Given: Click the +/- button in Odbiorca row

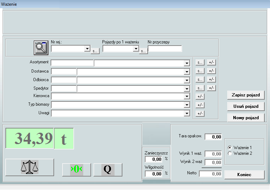Looking at the screenshot, I should [x=211, y=79].
